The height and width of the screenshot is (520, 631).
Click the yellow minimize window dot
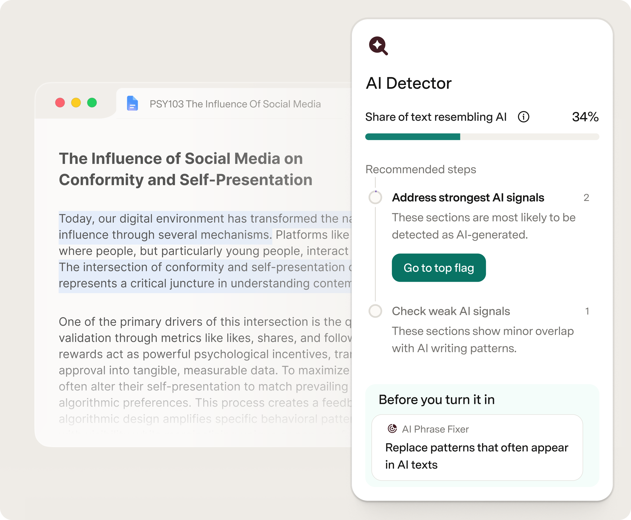tap(76, 103)
